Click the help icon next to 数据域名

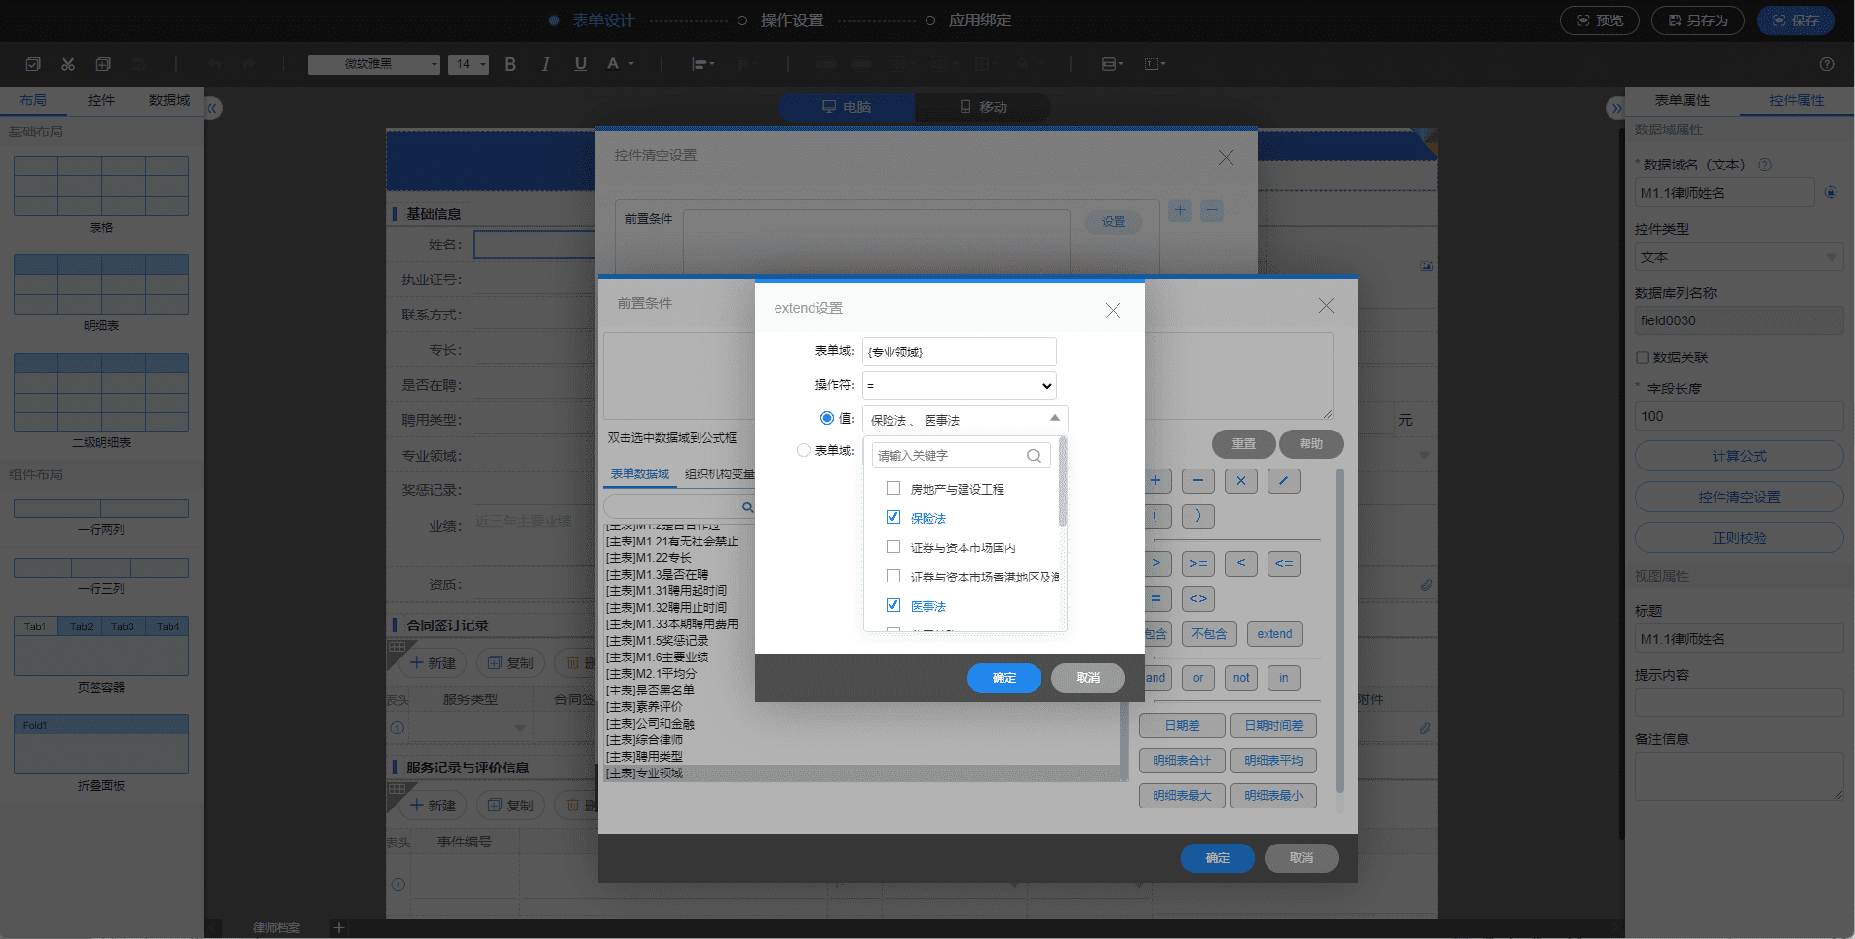(x=1764, y=165)
